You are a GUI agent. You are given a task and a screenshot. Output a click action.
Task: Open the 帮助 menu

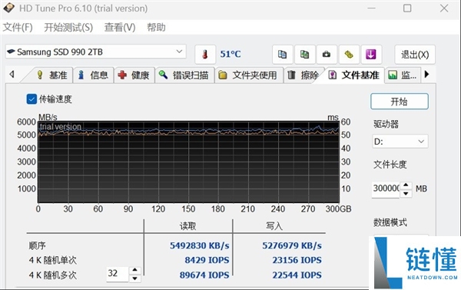pos(156,28)
